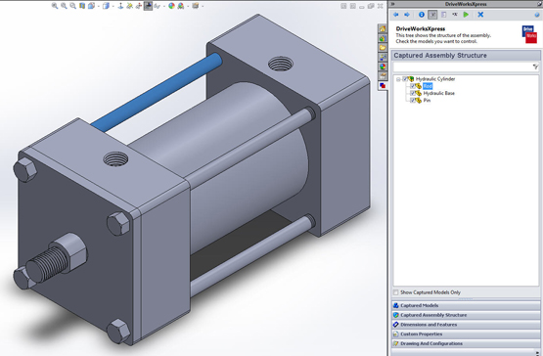The width and height of the screenshot is (543, 356).
Task: Open the View Settings dropdown arrow
Action: (x=203, y=6)
